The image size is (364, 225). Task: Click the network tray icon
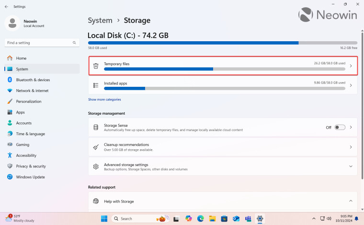click(322, 218)
